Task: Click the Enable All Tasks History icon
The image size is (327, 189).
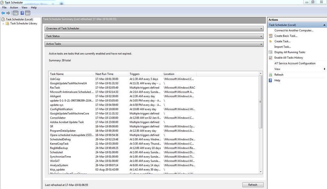Action: 270,58
